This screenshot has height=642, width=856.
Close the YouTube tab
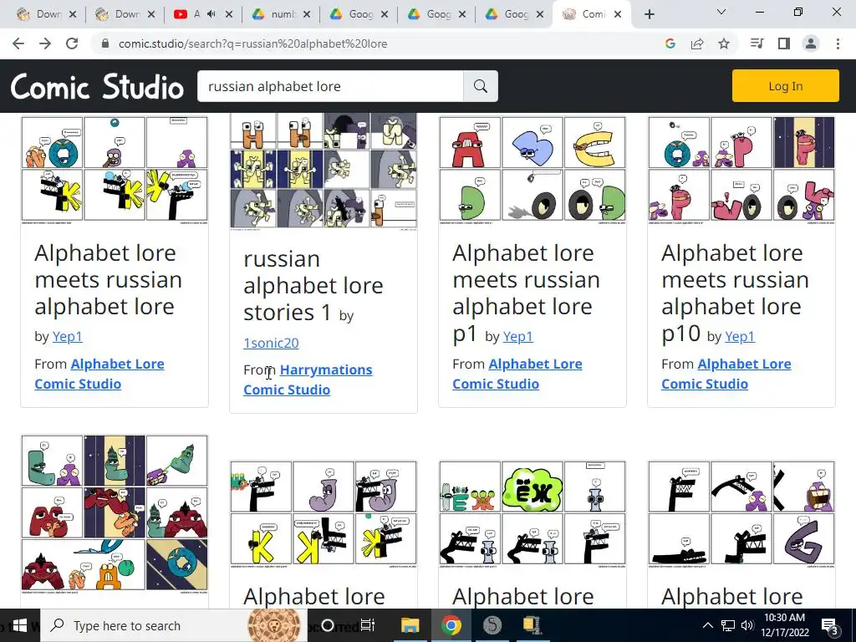(x=229, y=15)
